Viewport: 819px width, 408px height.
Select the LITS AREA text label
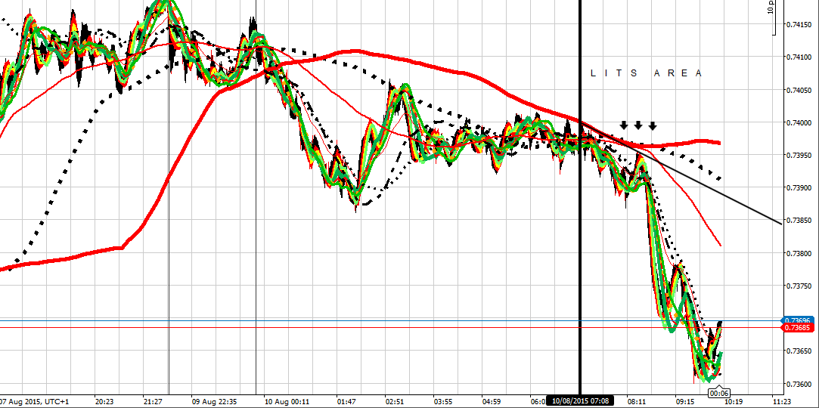[x=646, y=73]
